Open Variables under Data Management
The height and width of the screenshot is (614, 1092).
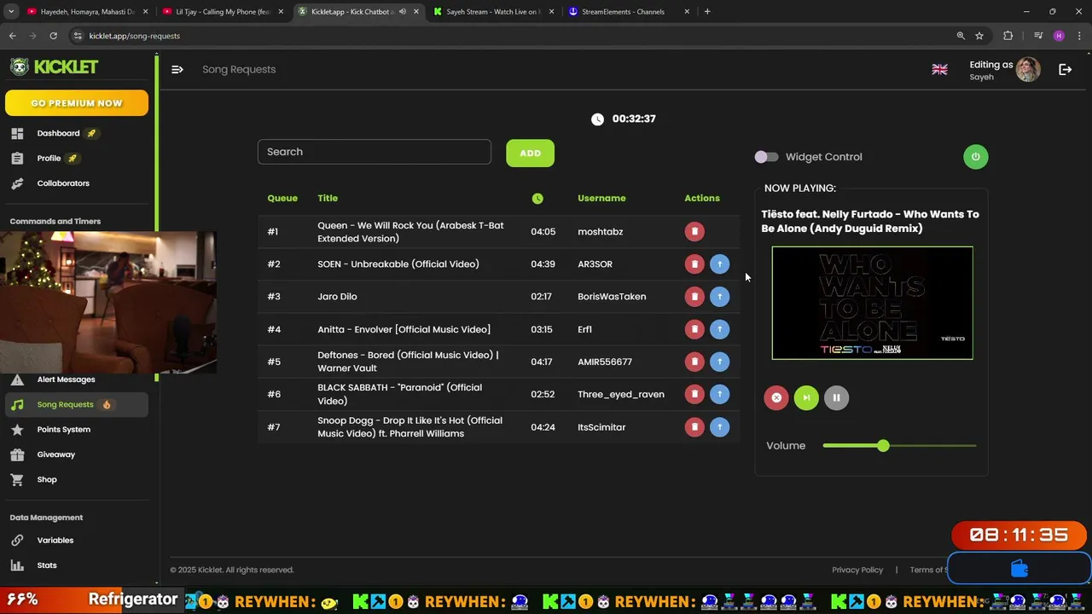point(55,541)
